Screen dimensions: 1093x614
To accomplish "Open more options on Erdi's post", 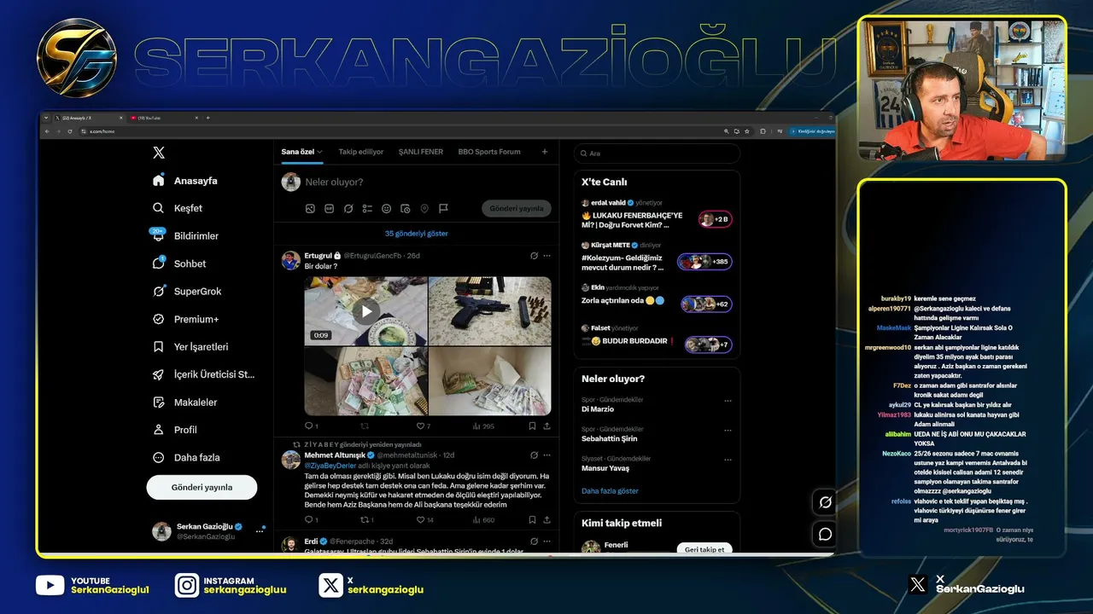I will (x=547, y=542).
